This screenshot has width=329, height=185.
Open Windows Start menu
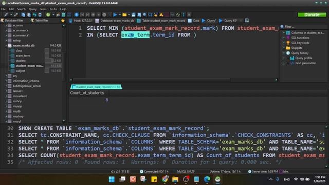click(x=112, y=179)
